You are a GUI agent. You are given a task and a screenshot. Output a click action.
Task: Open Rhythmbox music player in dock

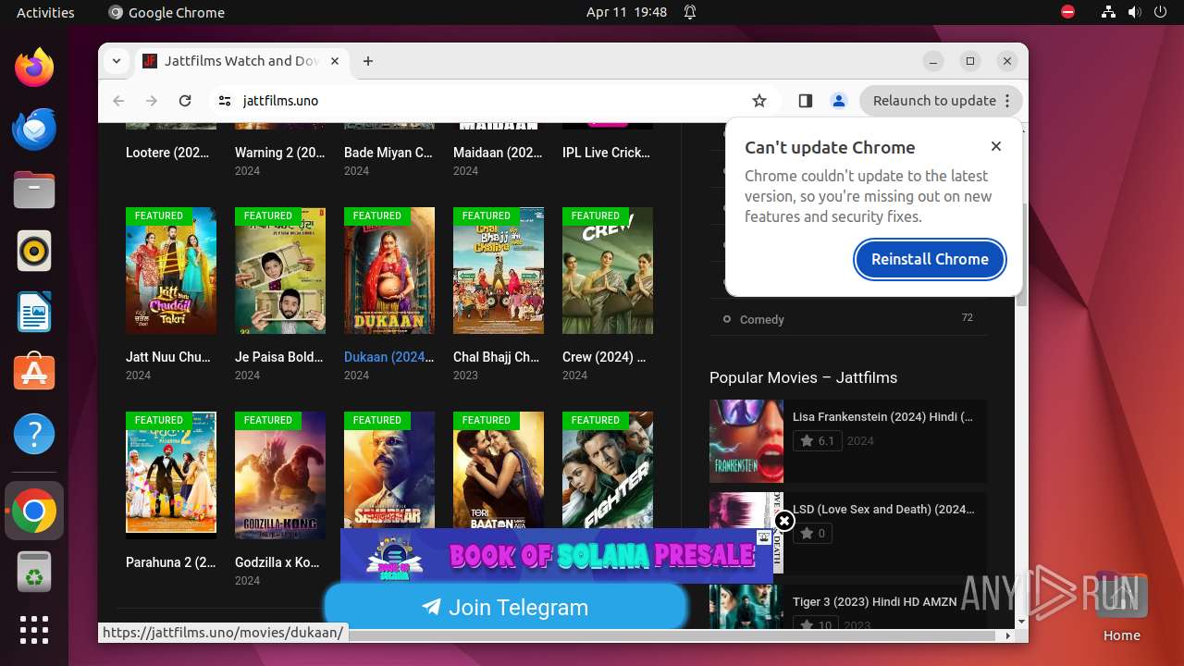point(34,251)
